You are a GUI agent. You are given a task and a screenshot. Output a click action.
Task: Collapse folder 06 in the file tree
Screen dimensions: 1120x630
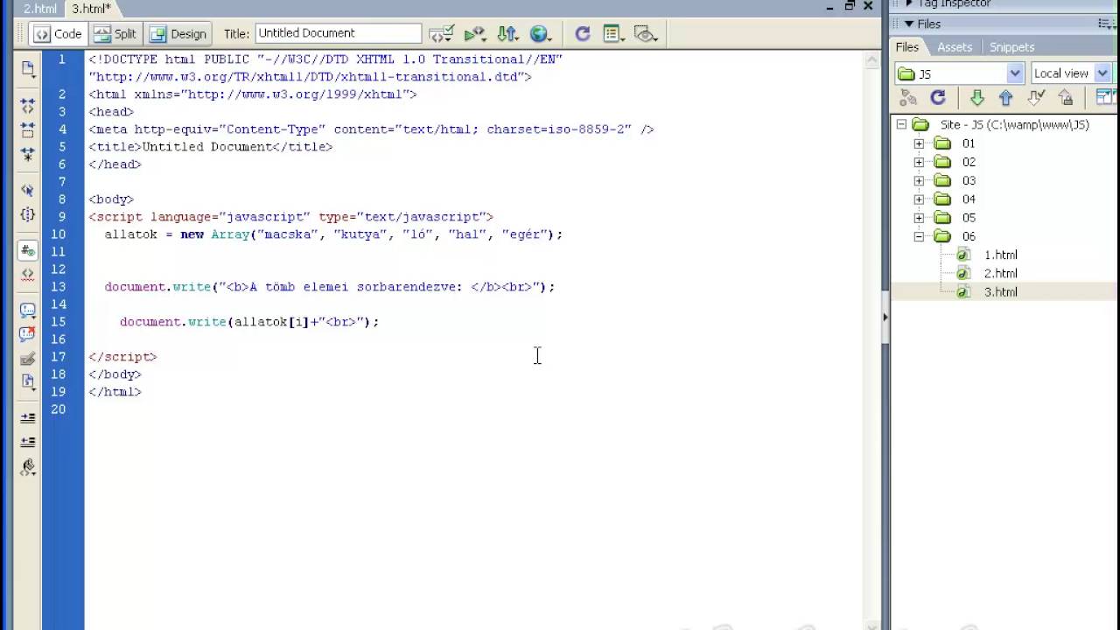pos(919,236)
